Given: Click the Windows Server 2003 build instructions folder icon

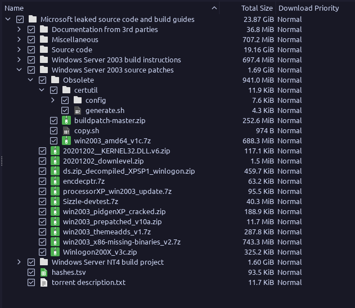Looking at the screenshot, I should pyautogui.click(x=44, y=60).
